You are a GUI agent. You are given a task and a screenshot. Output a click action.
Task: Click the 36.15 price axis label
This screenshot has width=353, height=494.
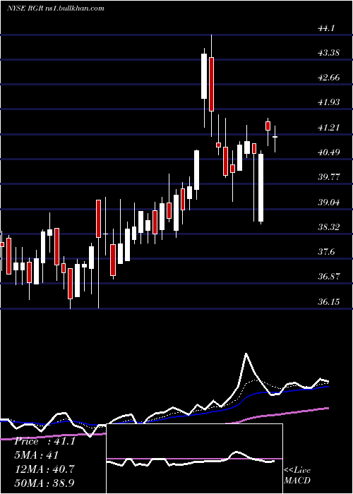coord(329,301)
